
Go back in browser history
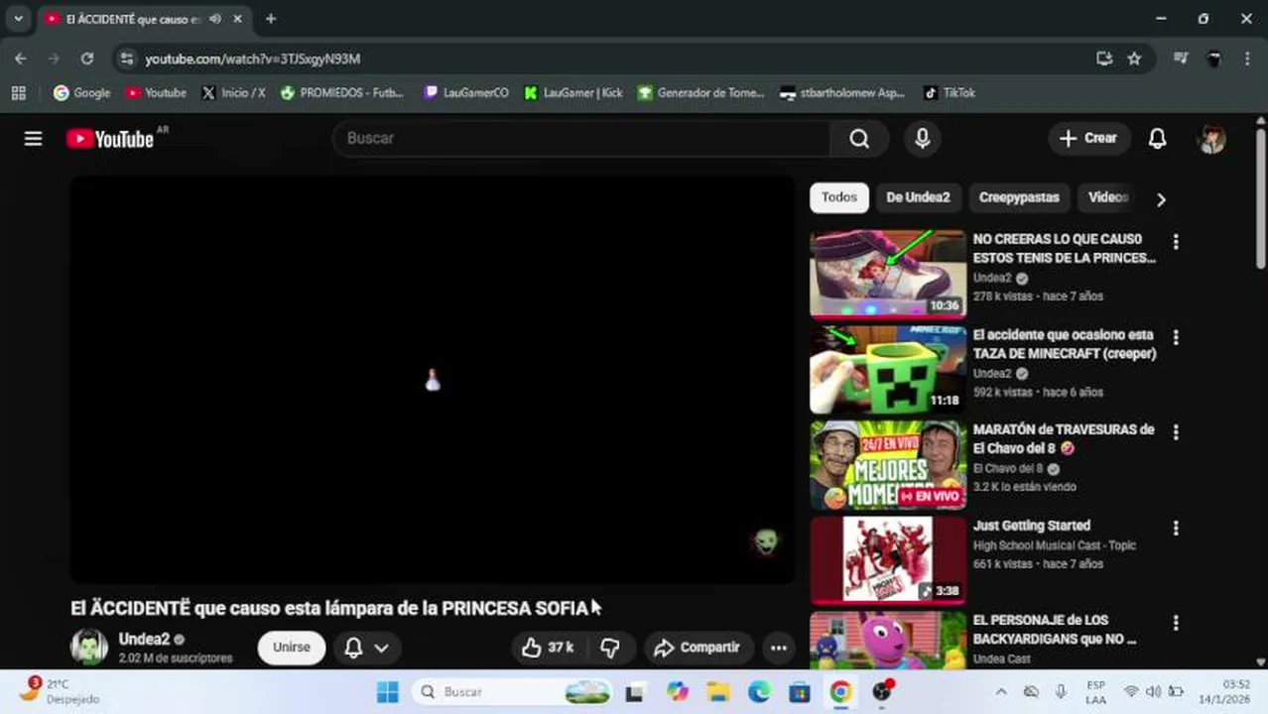(21, 59)
